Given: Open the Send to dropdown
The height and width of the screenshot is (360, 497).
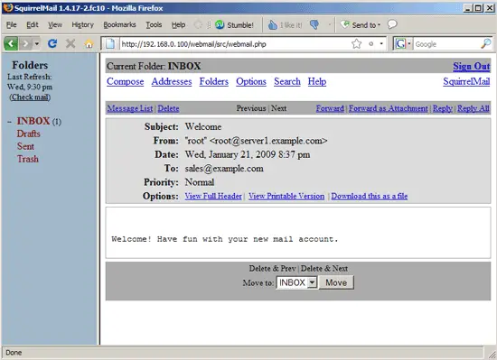Looking at the screenshot, I should click(360, 25).
